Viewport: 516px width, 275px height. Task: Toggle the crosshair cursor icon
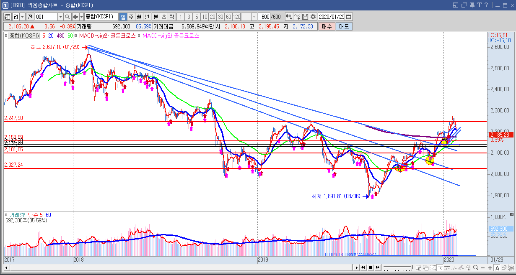[440, 267]
